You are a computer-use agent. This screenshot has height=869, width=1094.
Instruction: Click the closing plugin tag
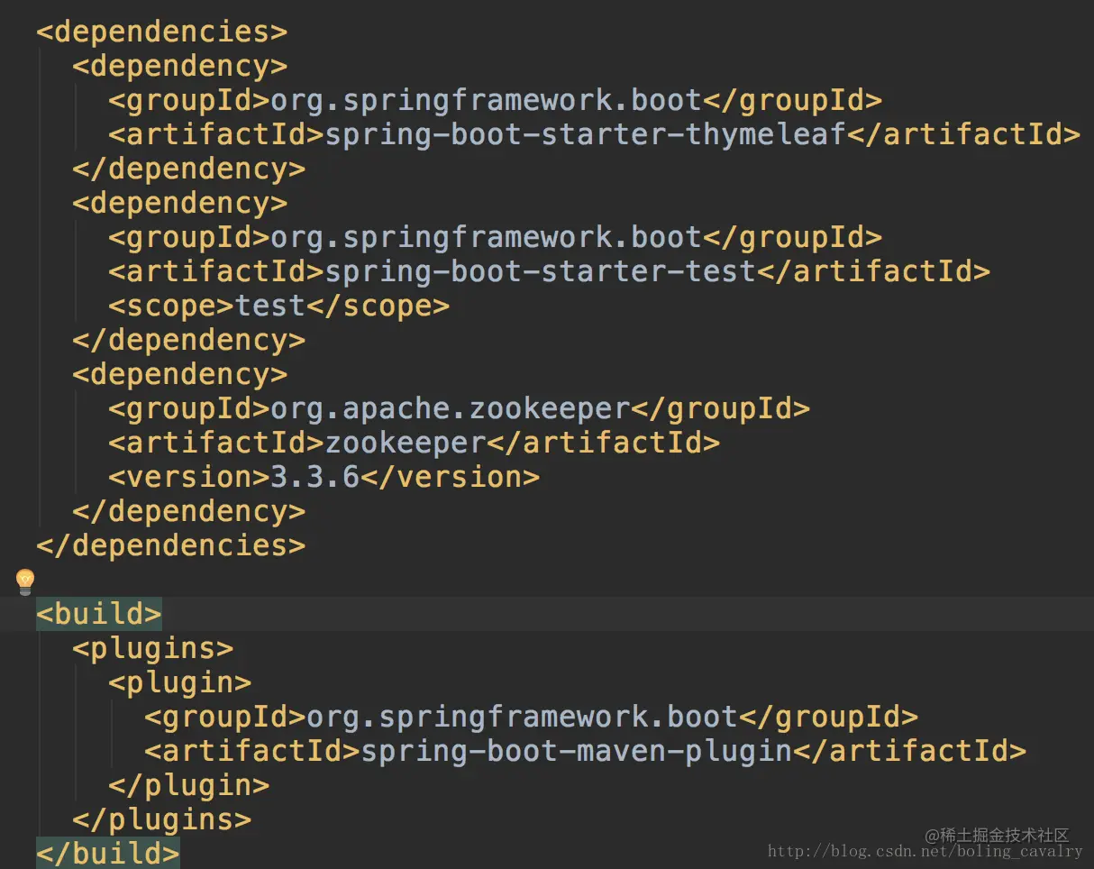(x=189, y=785)
